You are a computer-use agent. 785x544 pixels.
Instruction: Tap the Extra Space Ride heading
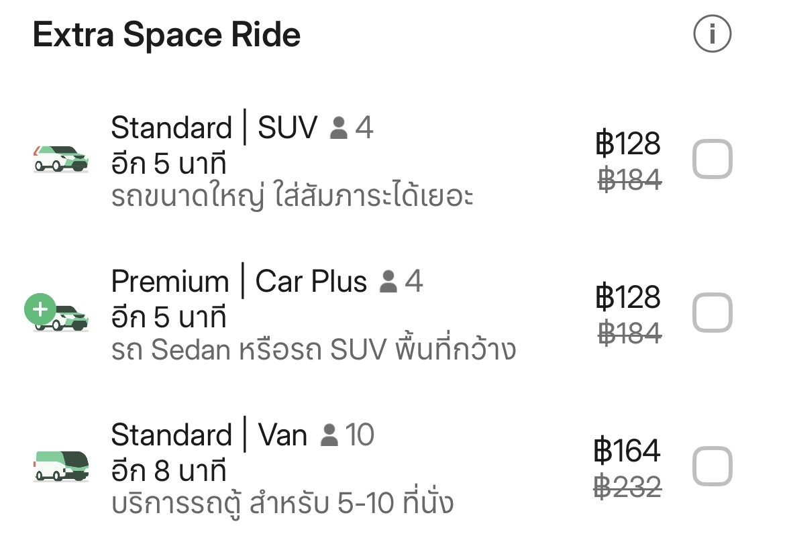[x=166, y=35]
